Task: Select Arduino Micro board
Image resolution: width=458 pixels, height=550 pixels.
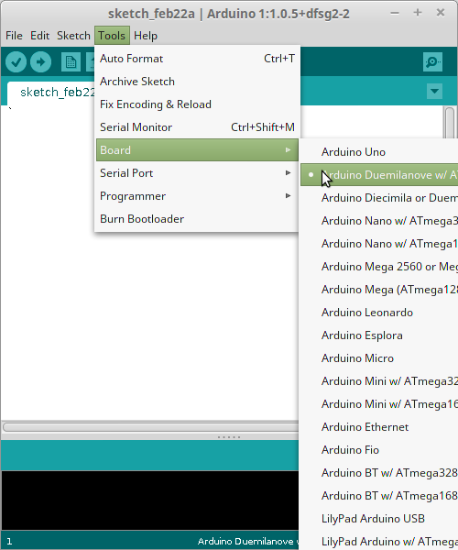Action: click(x=379, y=358)
